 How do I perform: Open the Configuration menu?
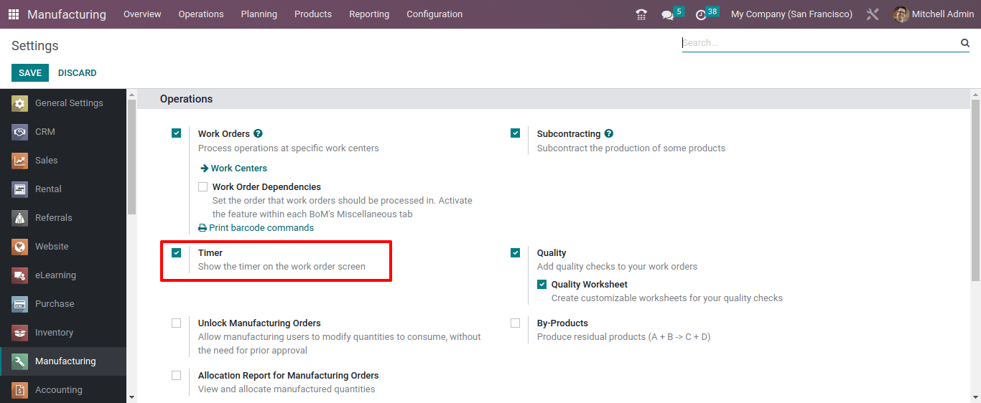(434, 14)
